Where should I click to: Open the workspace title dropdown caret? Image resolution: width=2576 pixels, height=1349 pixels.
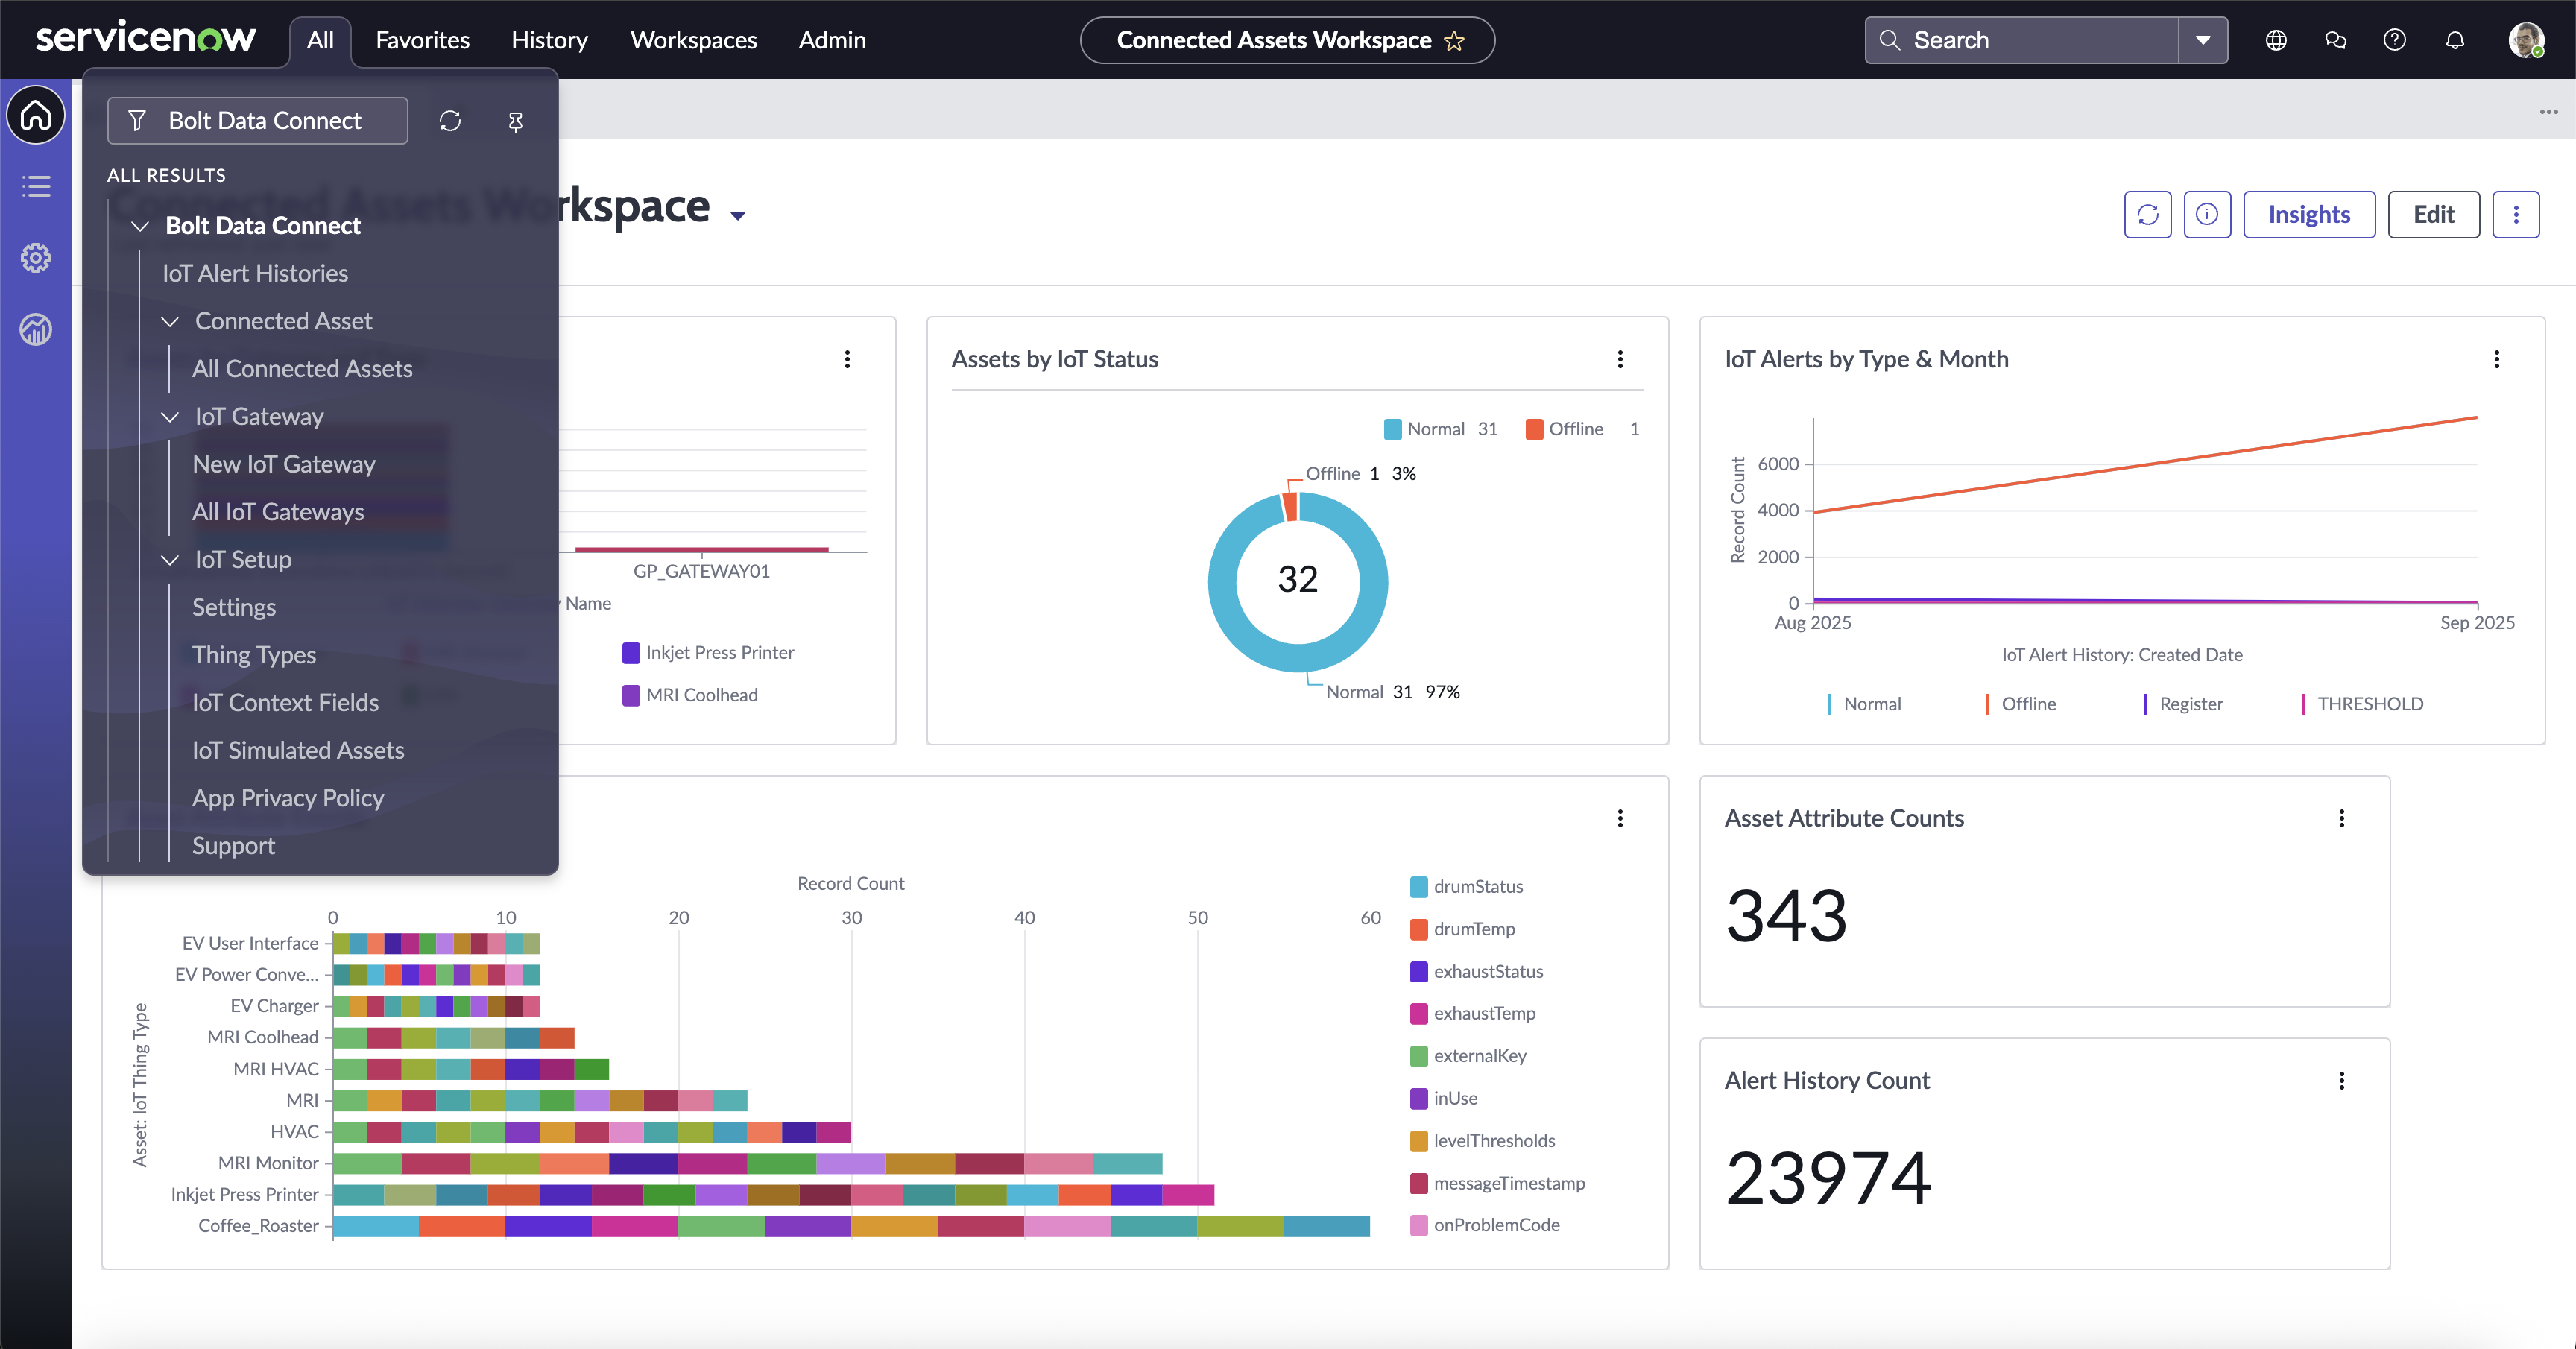click(x=738, y=215)
